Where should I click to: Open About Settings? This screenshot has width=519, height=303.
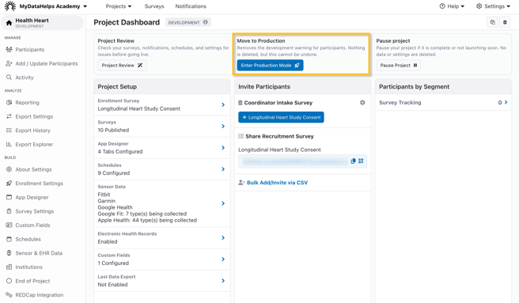click(33, 169)
